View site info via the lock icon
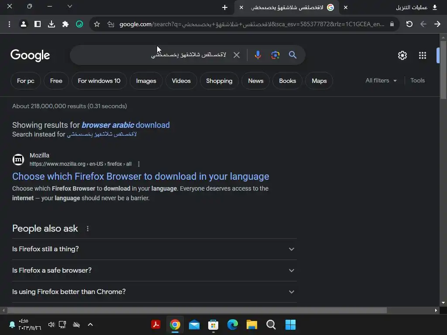Screen dimensions: 447x335 pos(392,24)
